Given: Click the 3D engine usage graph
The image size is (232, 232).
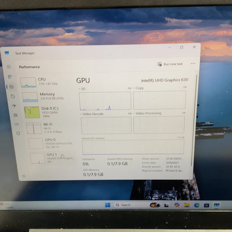Looking at the screenshot, I should [105, 101].
